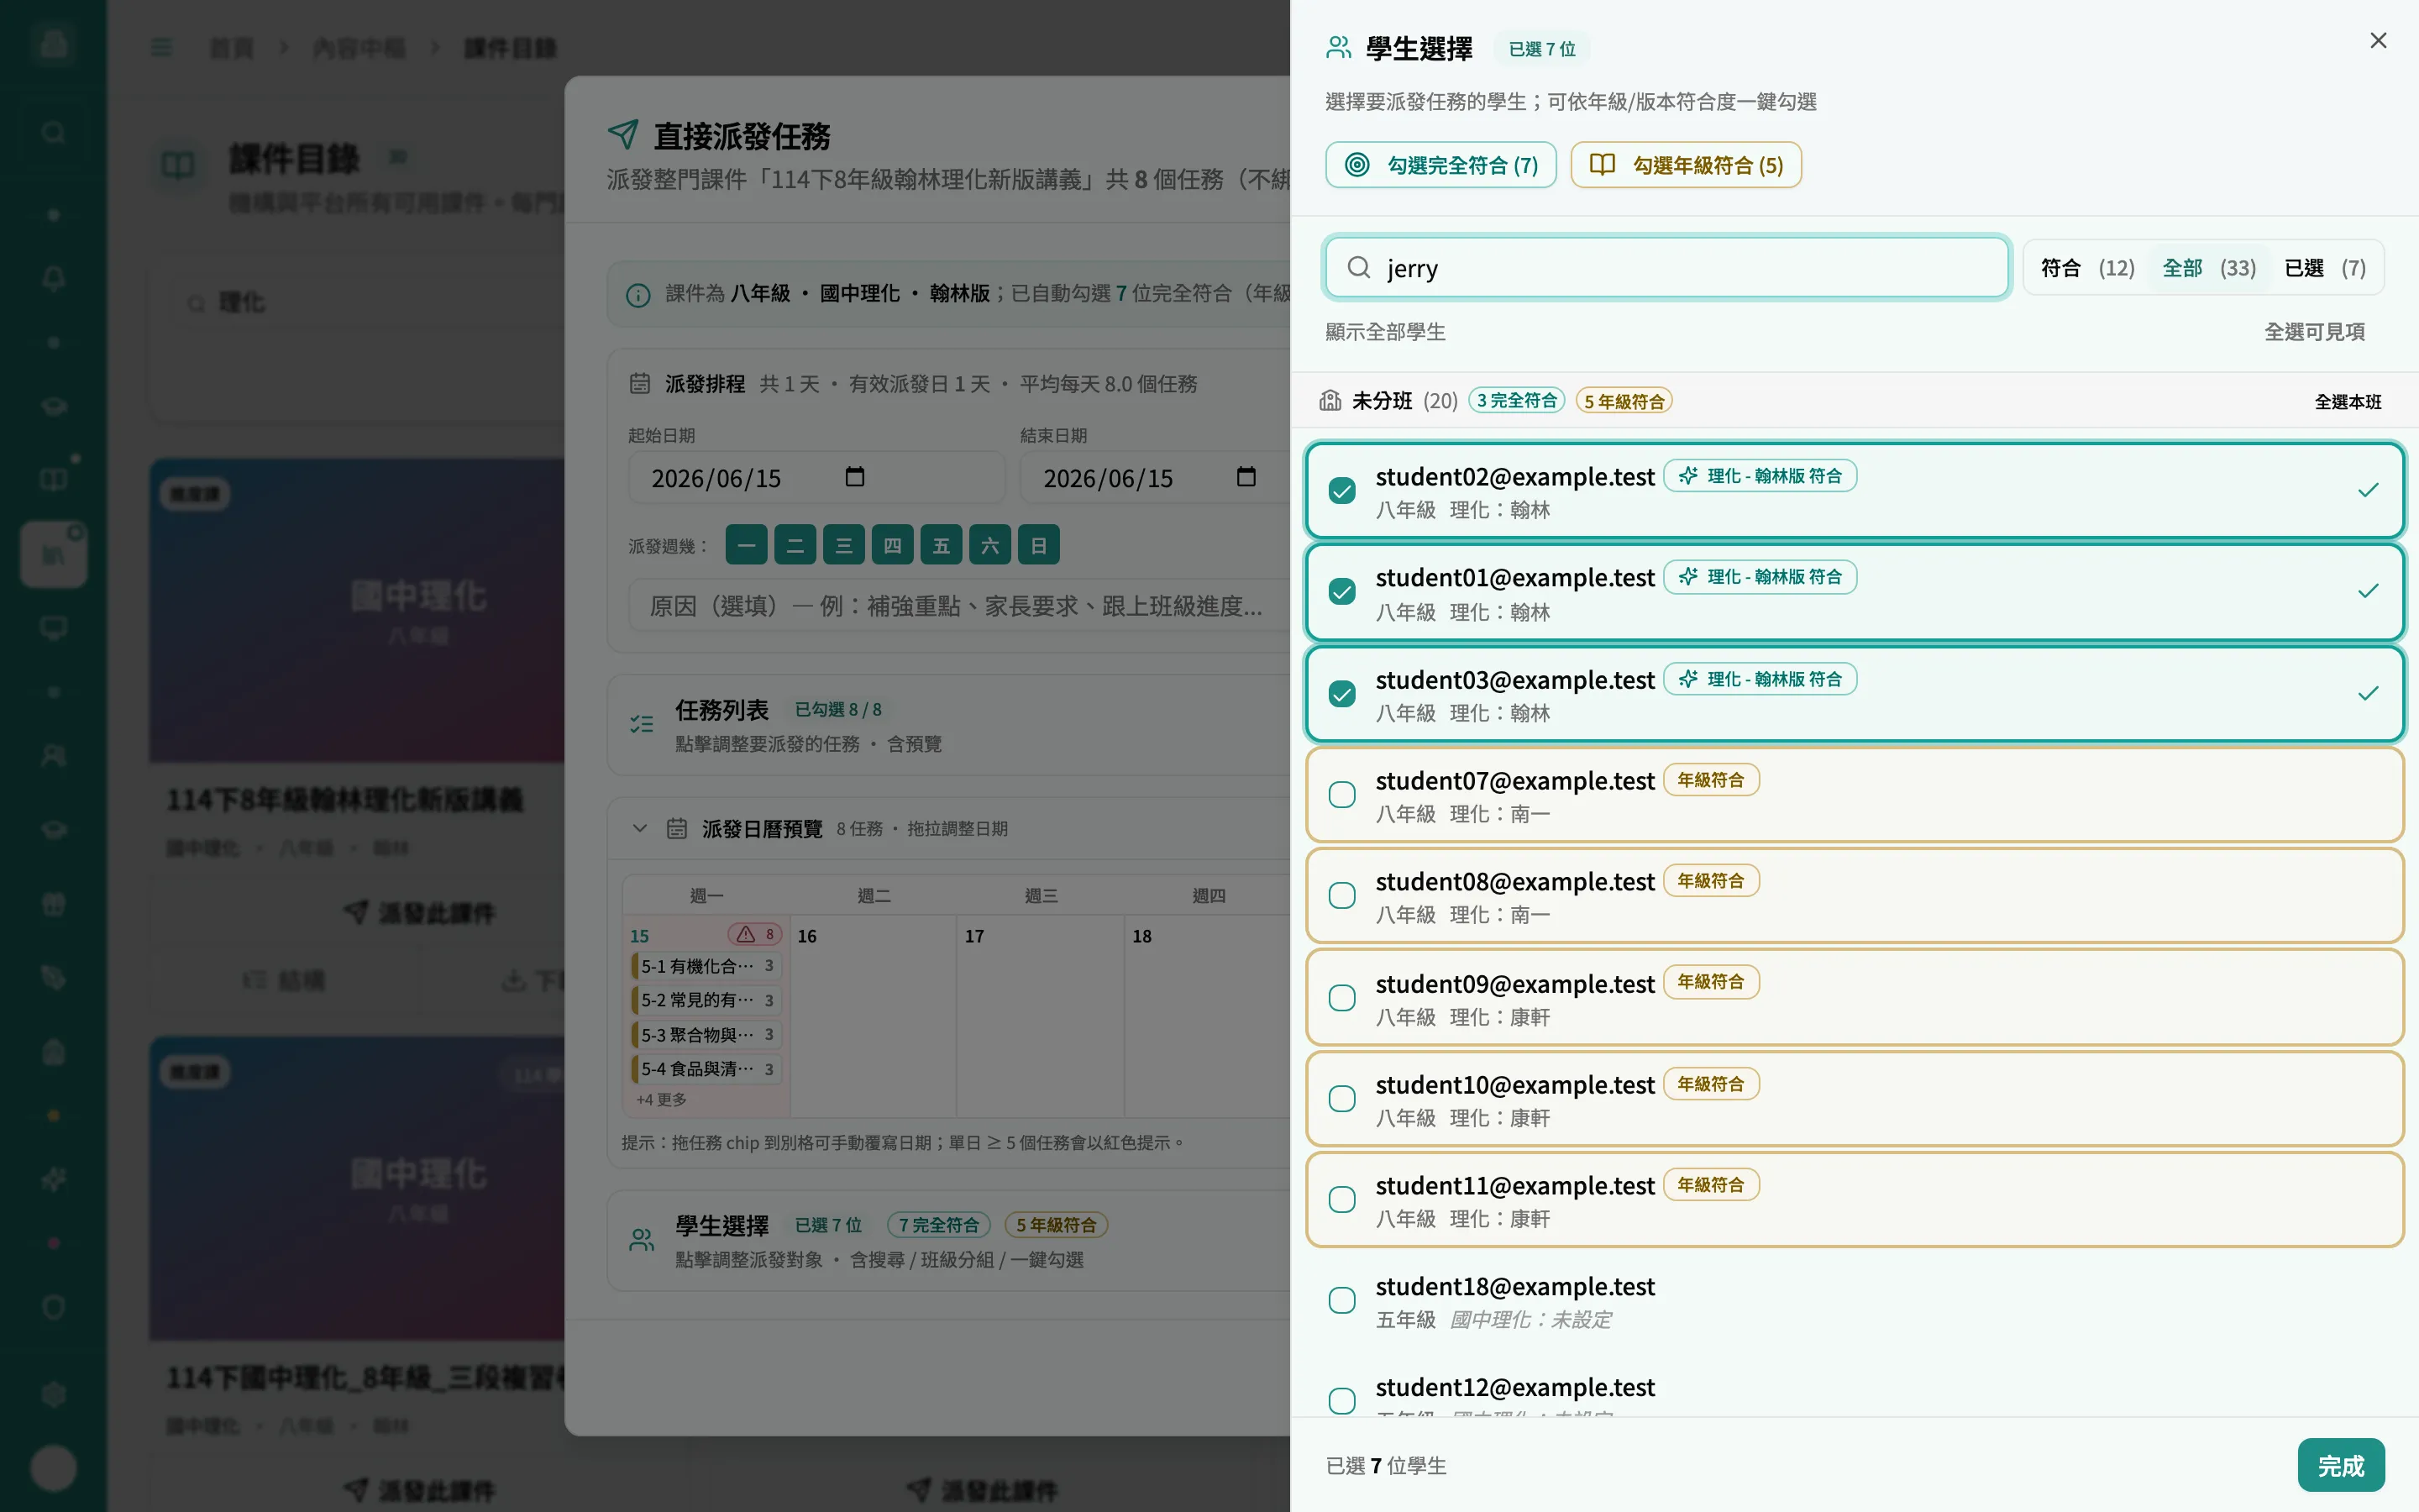Click 勾選年級符合 (5) button

coord(1685,165)
